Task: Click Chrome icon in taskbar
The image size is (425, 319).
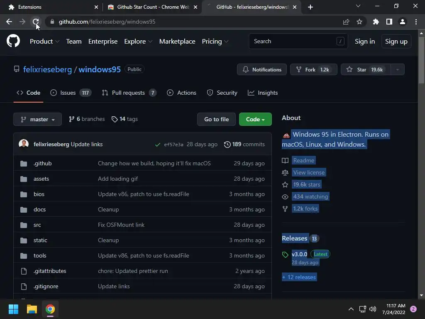Action: point(50,309)
